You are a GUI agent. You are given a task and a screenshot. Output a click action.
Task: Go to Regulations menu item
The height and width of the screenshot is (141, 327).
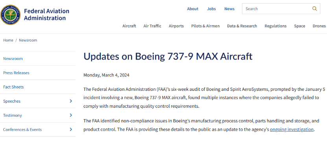pos(275,26)
